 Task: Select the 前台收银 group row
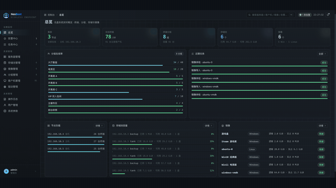(116, 111)
